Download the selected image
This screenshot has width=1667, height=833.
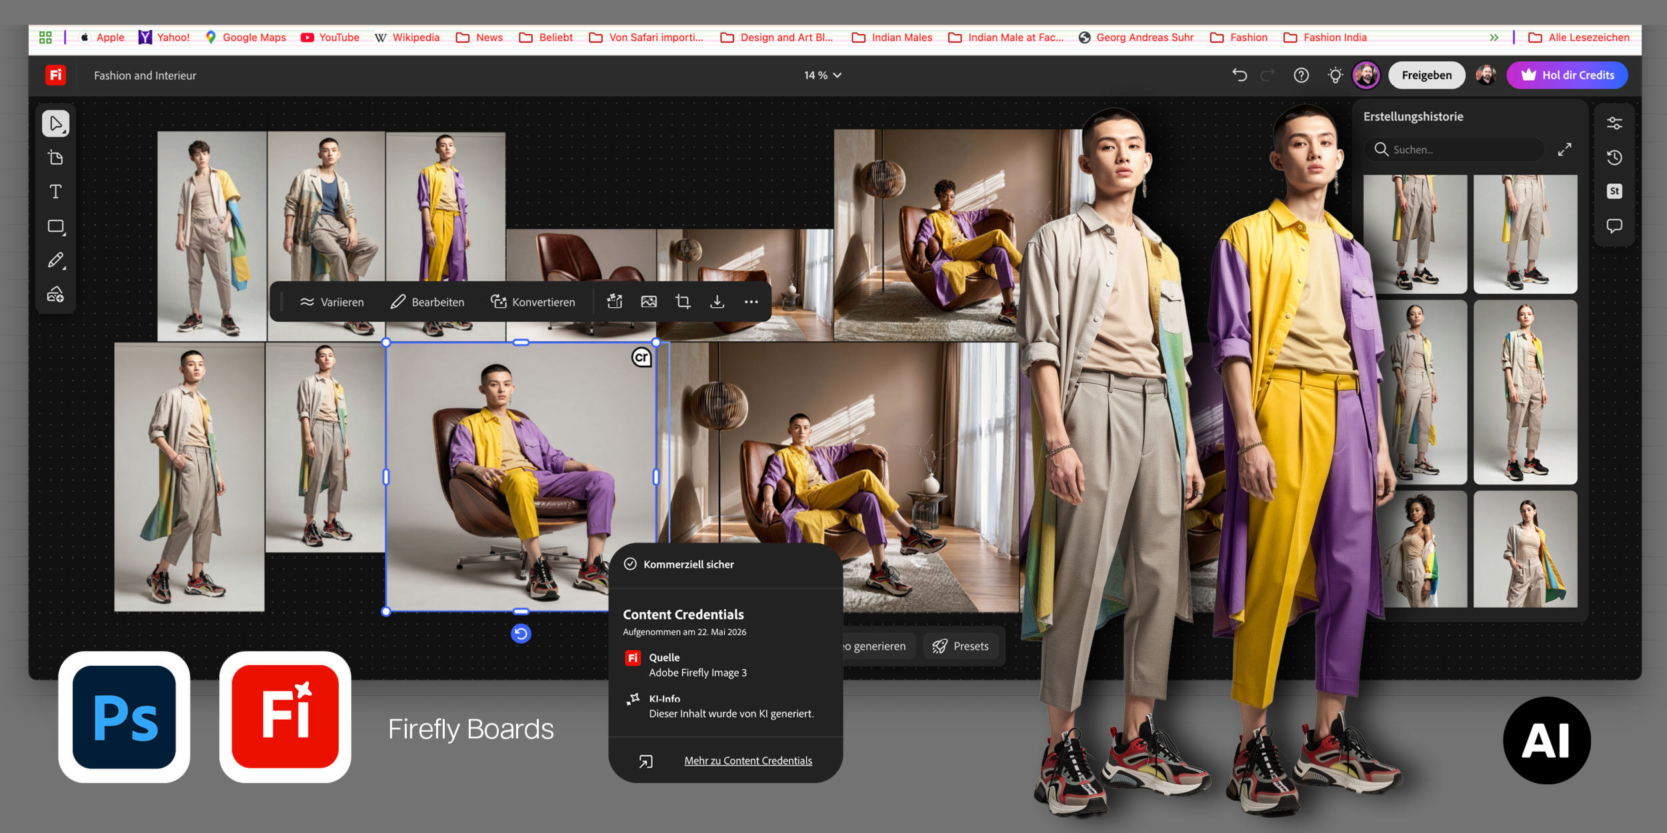click(x=717, y=302)
